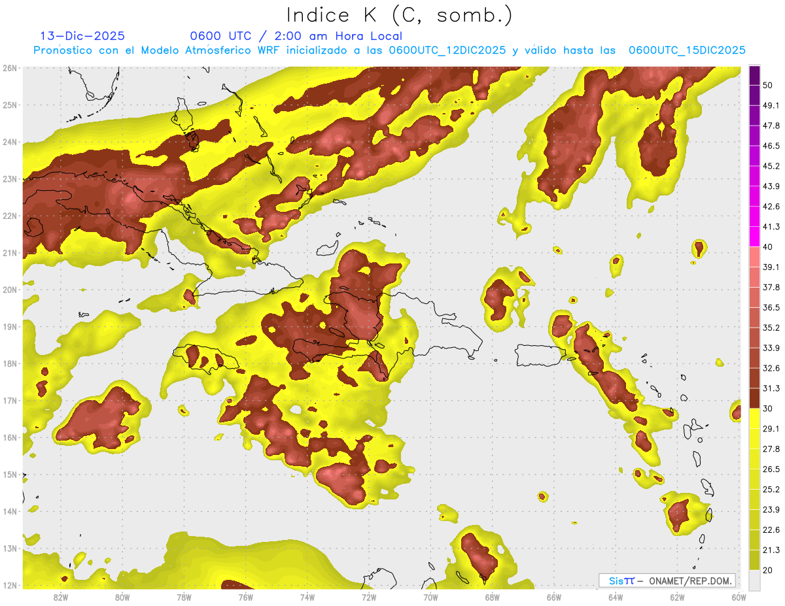Click the '35.2' color scale label

[x=771, y=328]
